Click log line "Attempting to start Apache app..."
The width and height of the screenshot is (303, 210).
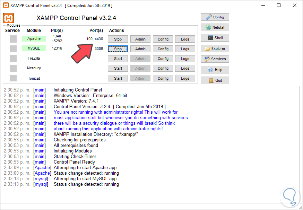tap(87, 167)
